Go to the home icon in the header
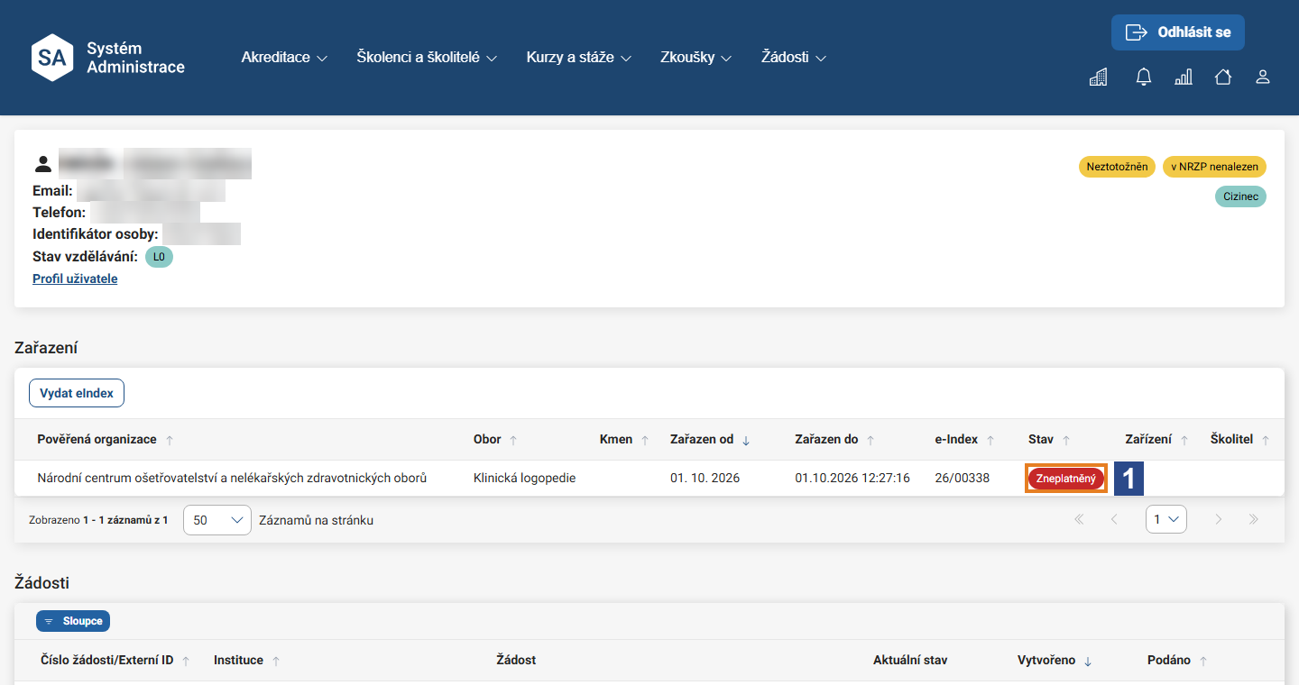Viewport: 1299px width, 685px height. 1223,78
